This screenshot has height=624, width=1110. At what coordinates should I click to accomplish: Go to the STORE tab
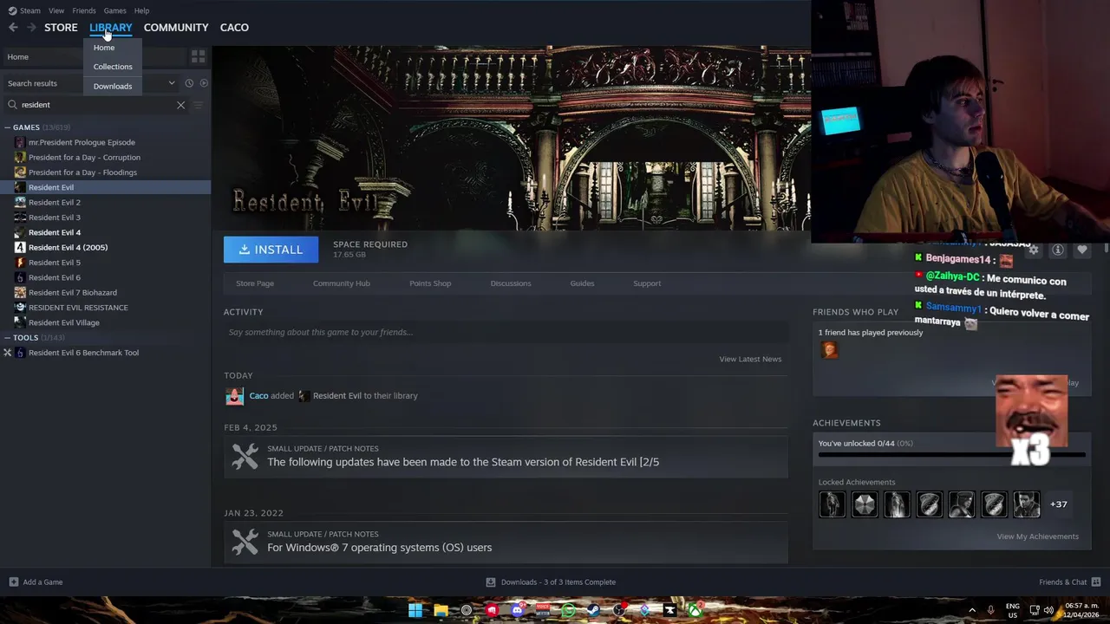click(61, 28)
